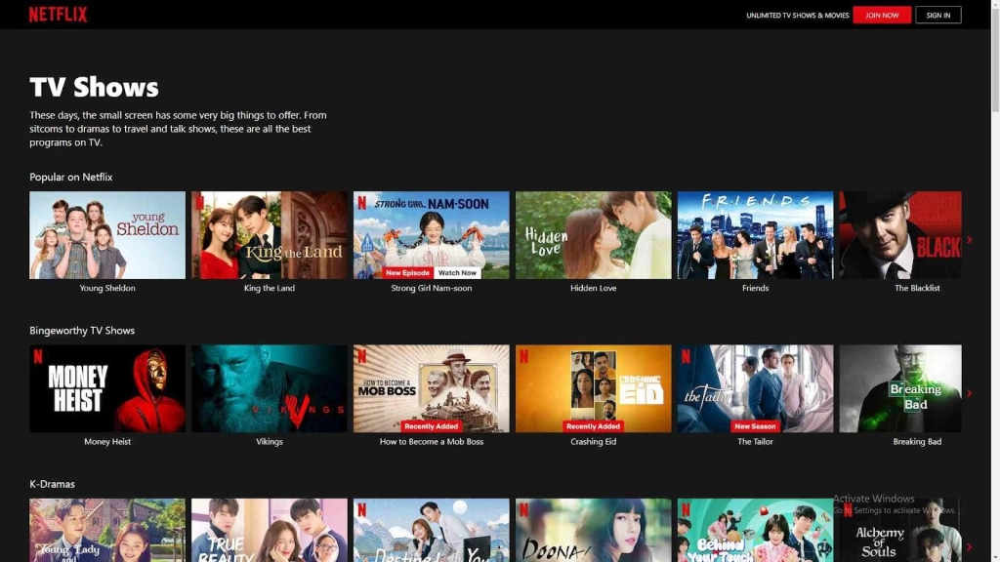Click Netflix N icon on Money Heist

tap(38, 357)
